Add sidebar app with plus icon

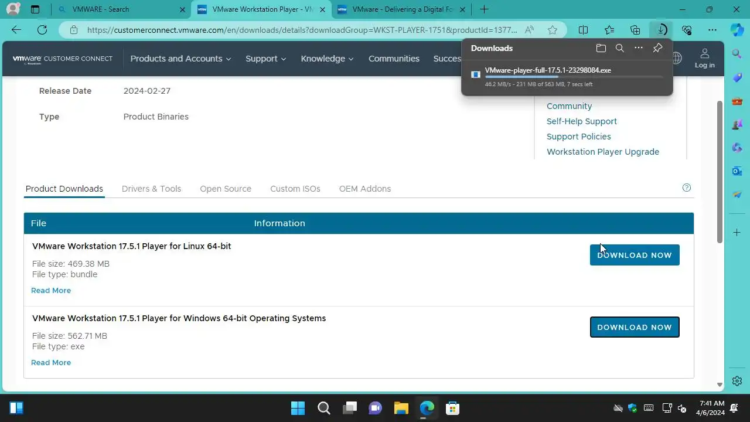click(737, 233)
